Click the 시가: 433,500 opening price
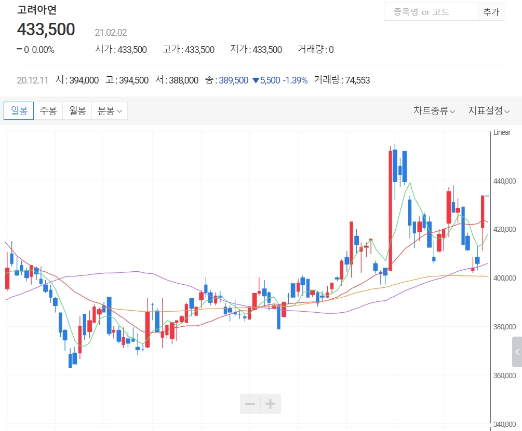This screenshot has width=522, height=431. pyautogui.click(x=121, y=49)
